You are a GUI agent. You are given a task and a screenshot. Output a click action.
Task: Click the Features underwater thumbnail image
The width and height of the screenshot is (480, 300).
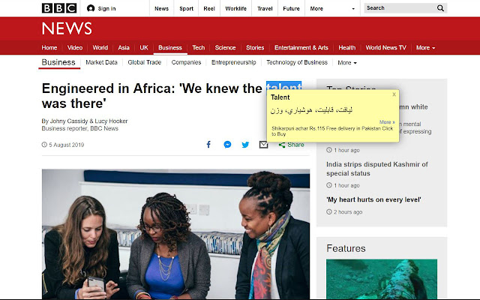pyautogui.click(x=382, y=279)
